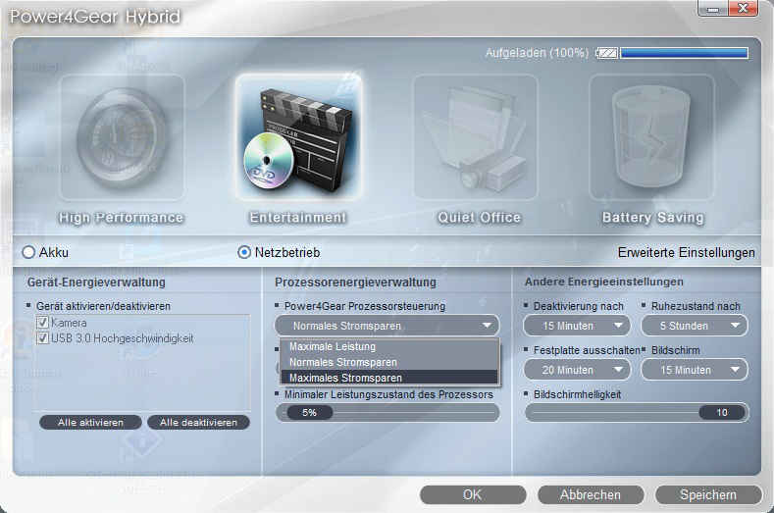This screenshot has height=513, width=774.
Task: Choose the Netzbetrieb radio button
Action: [244, 252]
